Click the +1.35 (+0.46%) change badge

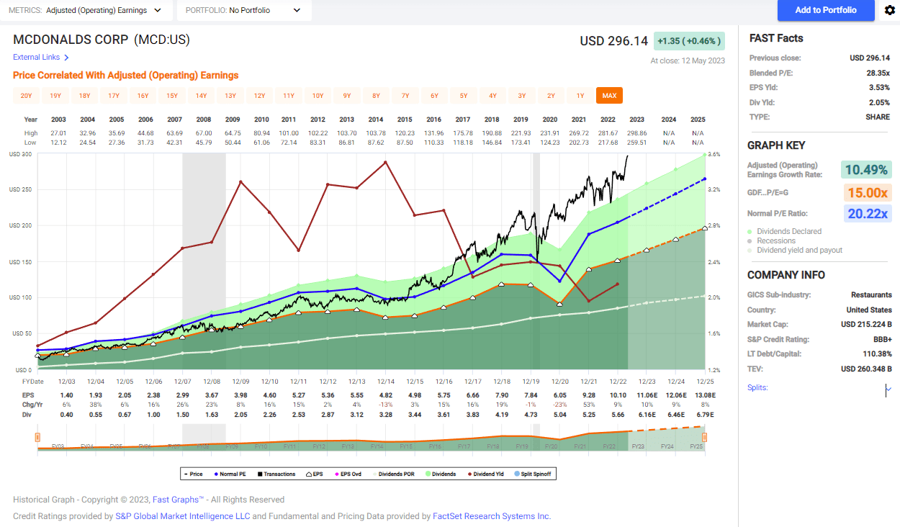(x=689, y=41)
